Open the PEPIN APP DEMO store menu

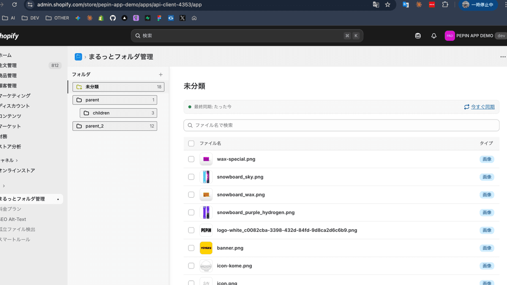(469, 36)
